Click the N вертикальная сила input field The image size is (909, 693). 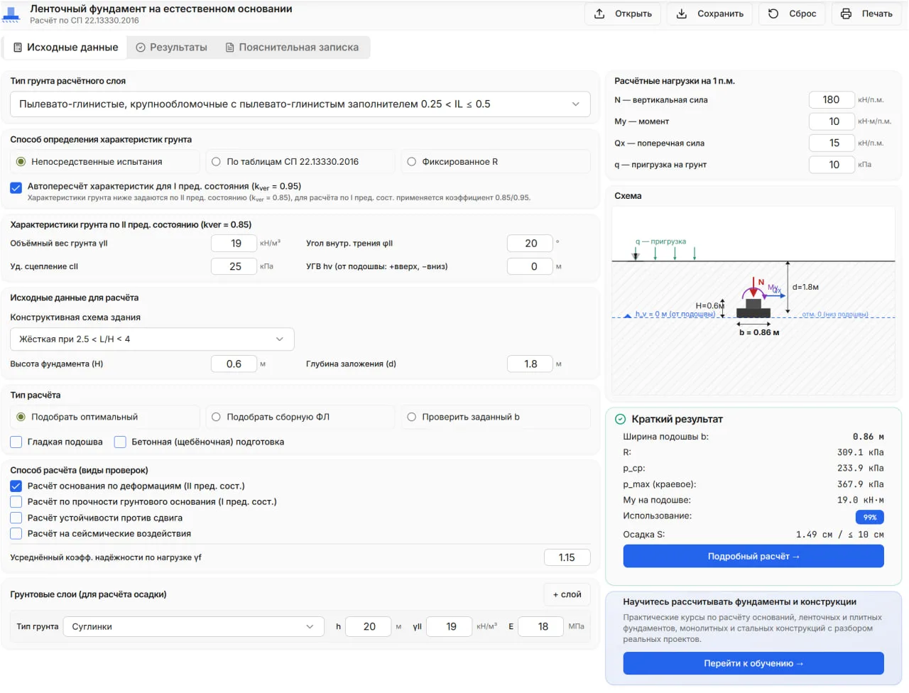click(x=832, y=100)
